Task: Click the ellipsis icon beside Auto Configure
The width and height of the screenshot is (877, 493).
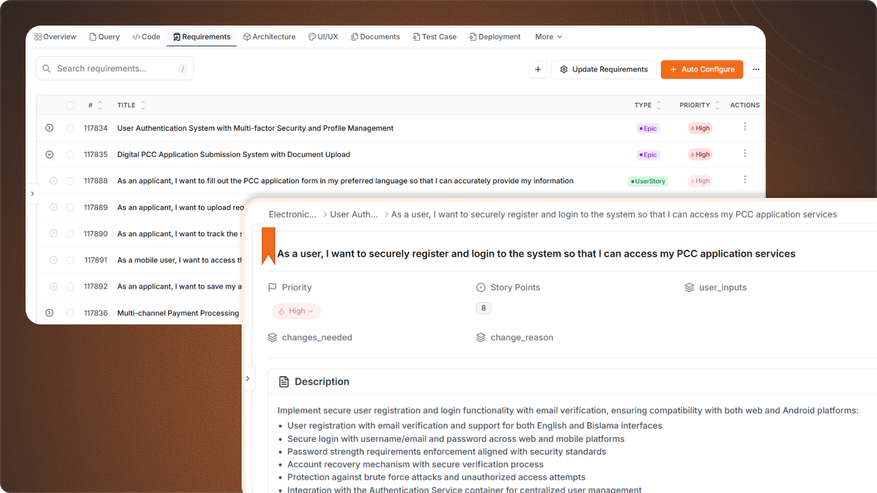Action: [756, 69]
